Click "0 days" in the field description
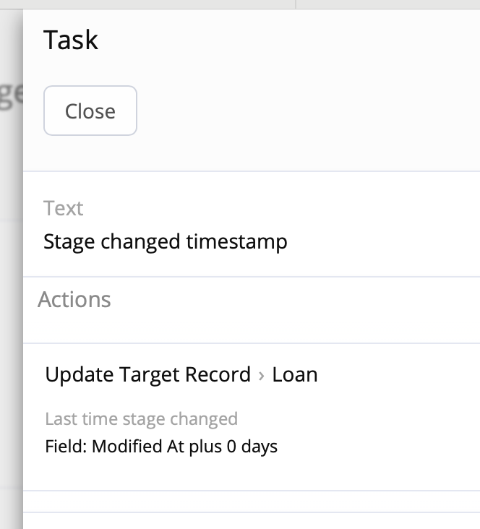Viewport: 480px width, 529px height. (252, 447)
